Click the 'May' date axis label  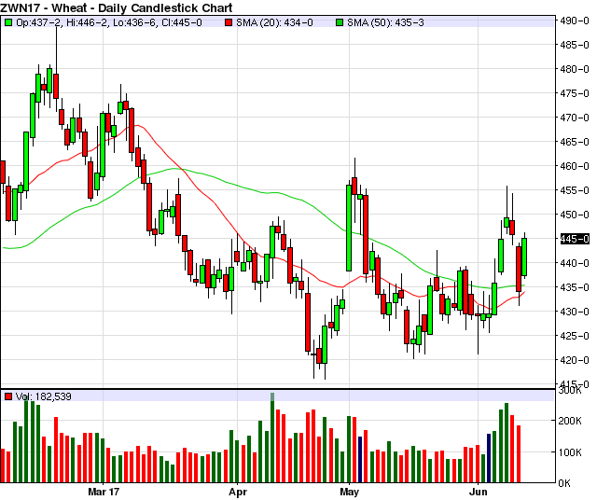[x=349, y=492]
